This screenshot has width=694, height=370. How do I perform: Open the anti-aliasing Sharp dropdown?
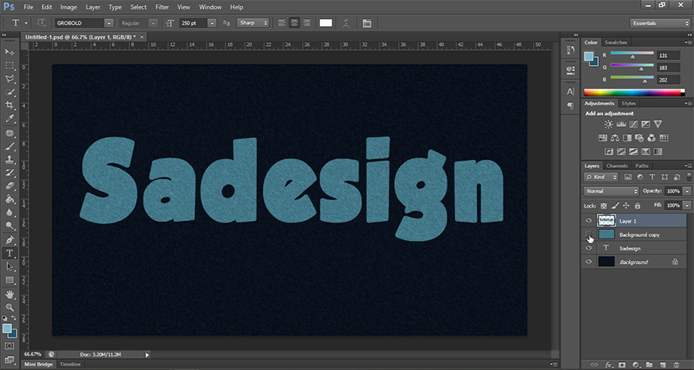pyautogui.click(x=253, y=23)
